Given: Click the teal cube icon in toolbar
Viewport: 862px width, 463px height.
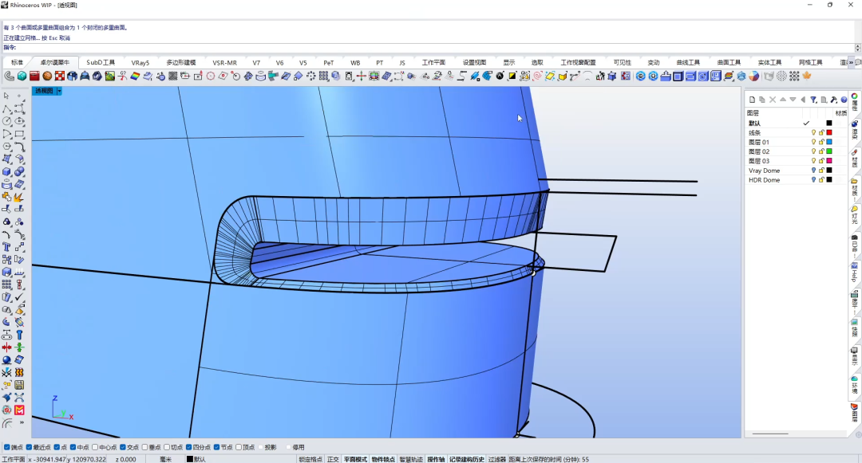Looking at the screenshot, I should pyautogui.click(x=22, y=77).
